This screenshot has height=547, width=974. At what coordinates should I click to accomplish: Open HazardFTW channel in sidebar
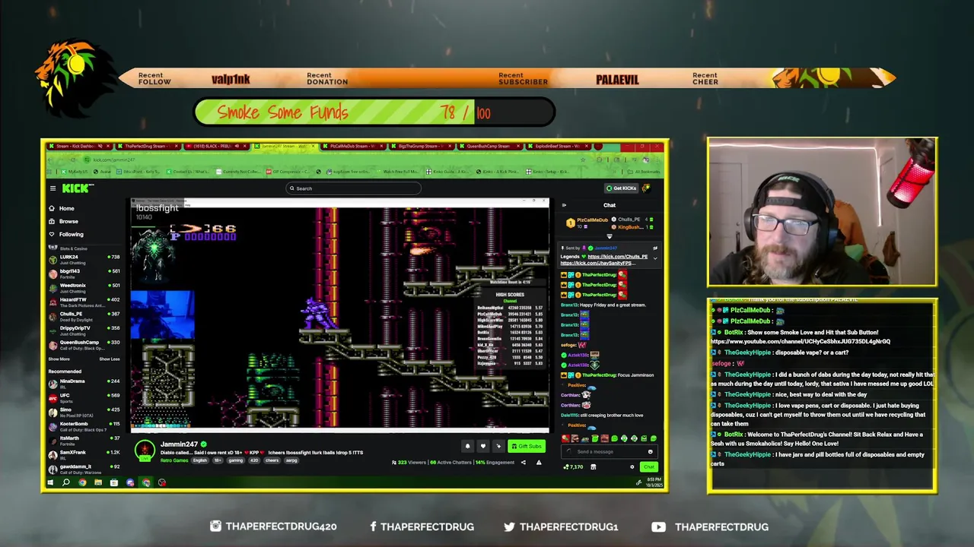tap(84, 302)
